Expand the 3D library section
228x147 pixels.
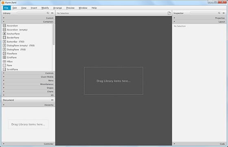(28, 95)
